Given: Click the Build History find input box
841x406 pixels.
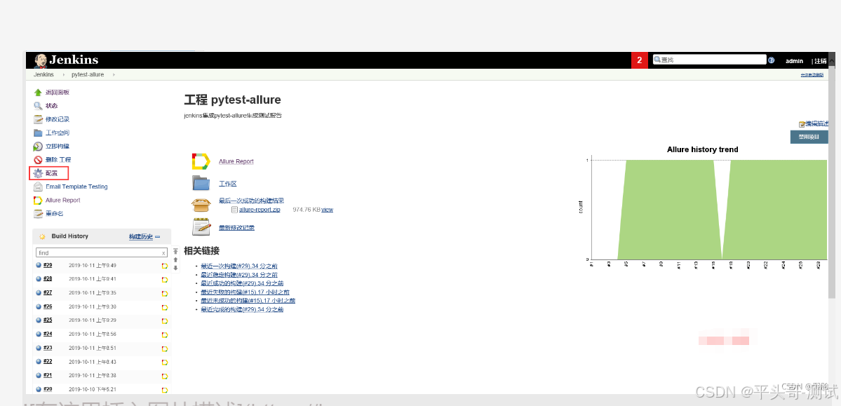Looking at the screenshot, I should point(102,252).
